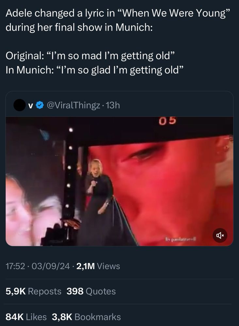View the 398 Quotes list
Screen dimensions: 239x326
(x=91, y=291)
